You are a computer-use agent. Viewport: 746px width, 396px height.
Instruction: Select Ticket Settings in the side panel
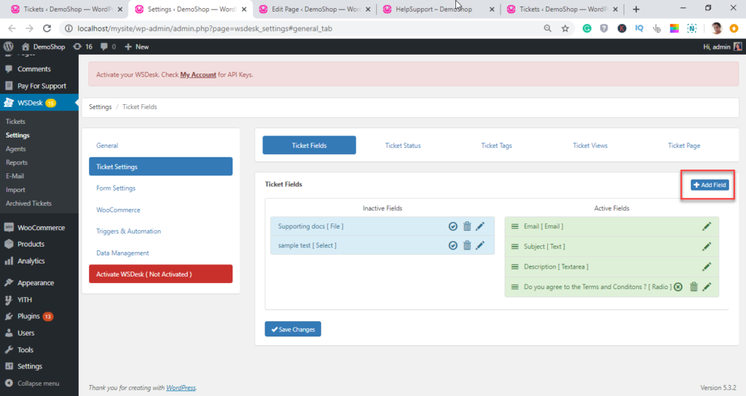click(x=161, y=167)
